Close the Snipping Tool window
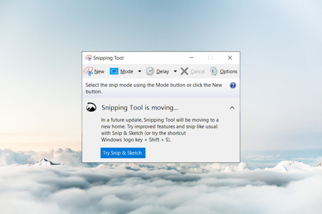The height and width of the screenshot is (214, 322). (230, 58)
